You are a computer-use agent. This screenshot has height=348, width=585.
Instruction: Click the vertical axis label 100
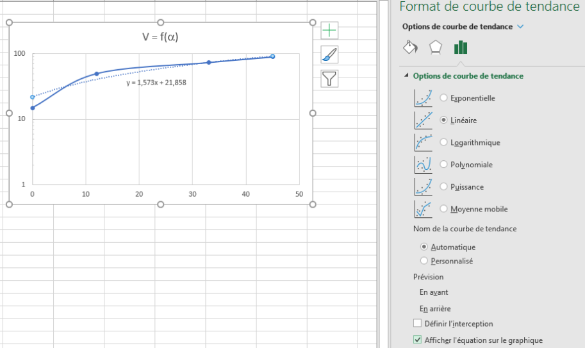19,53
